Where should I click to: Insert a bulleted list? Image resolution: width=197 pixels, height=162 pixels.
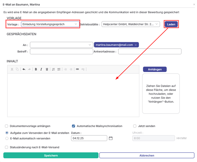coord(59,69)
